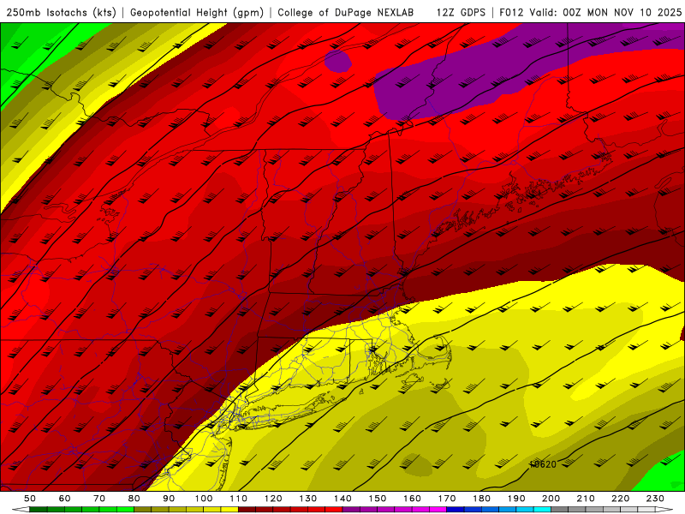Click the '170' legend value
Image resolution: width=685 pixels, height=514 pixels.
[x=447, y=499]
